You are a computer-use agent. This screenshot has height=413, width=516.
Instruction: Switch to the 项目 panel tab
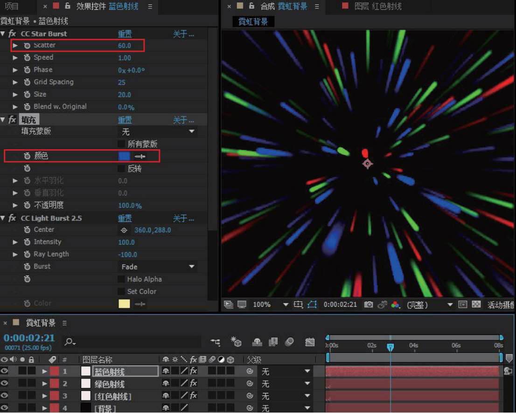point(12,6)
